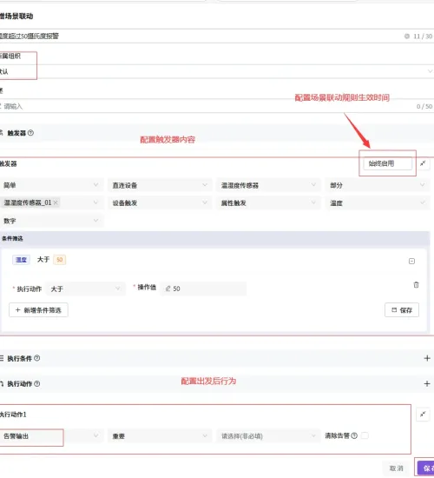
Task: Click 保存 button in the condition filter panel
Action: (402, 310)
